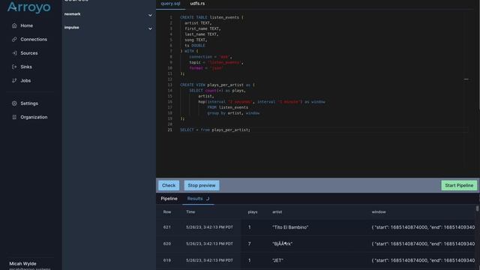Click the Settings gear icon

coord(14,103)
